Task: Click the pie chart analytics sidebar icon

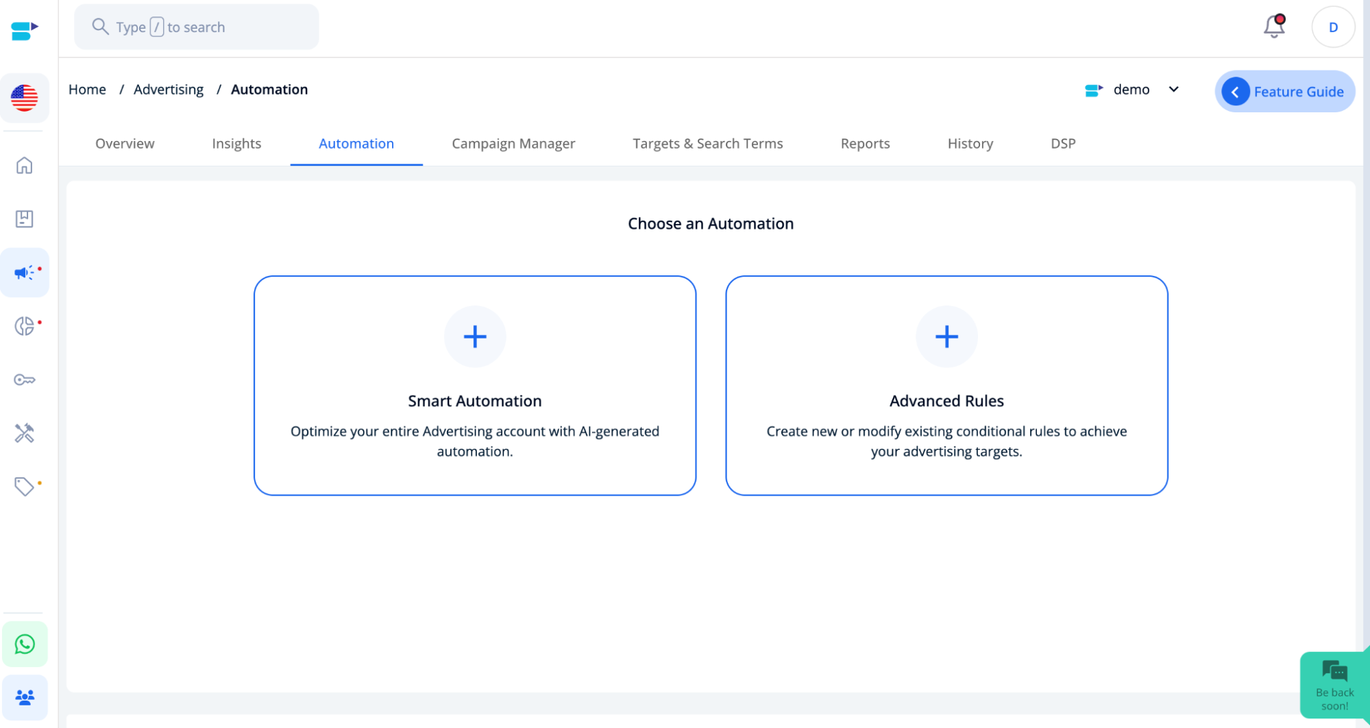Action: tap(25, 325)
